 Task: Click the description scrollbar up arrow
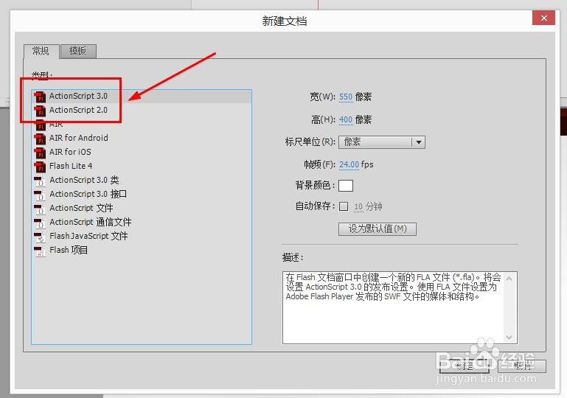(x=509, y=279)
